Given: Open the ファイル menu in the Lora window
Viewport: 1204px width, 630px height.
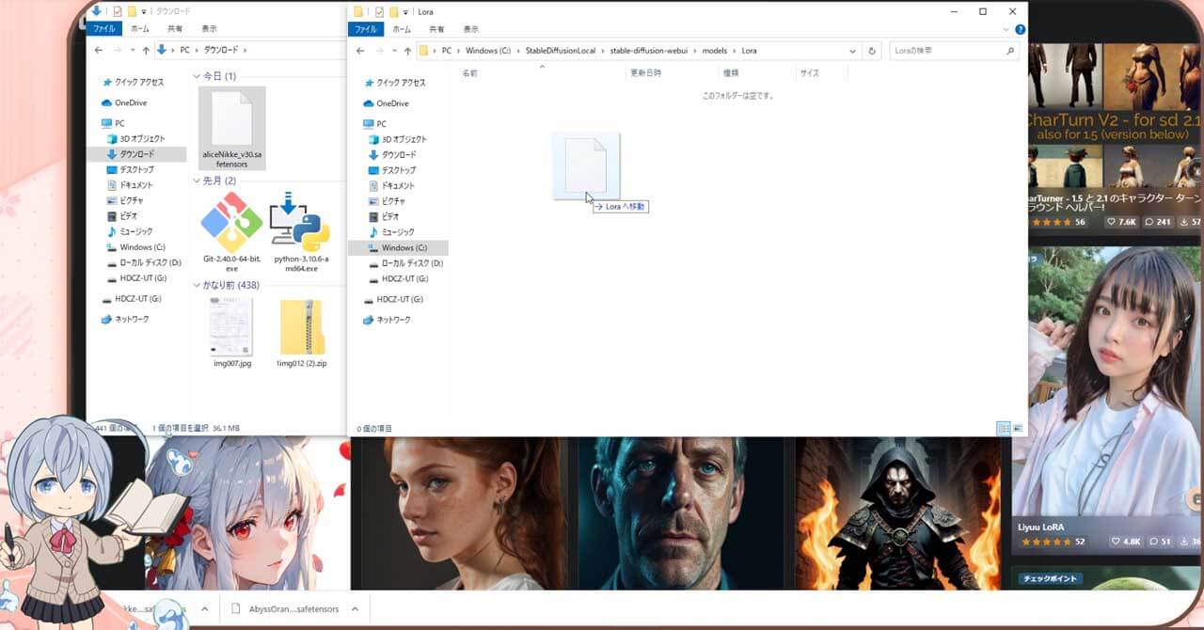Looking at the screenshot, I should [x=366, y=29].
